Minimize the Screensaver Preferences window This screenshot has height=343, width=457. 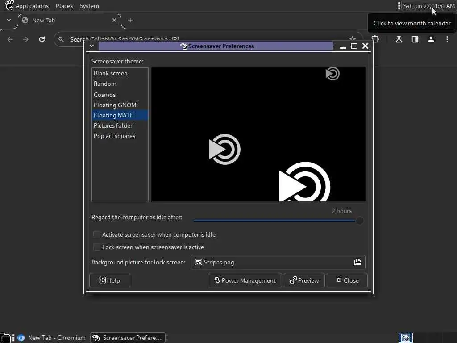(343, 46)
